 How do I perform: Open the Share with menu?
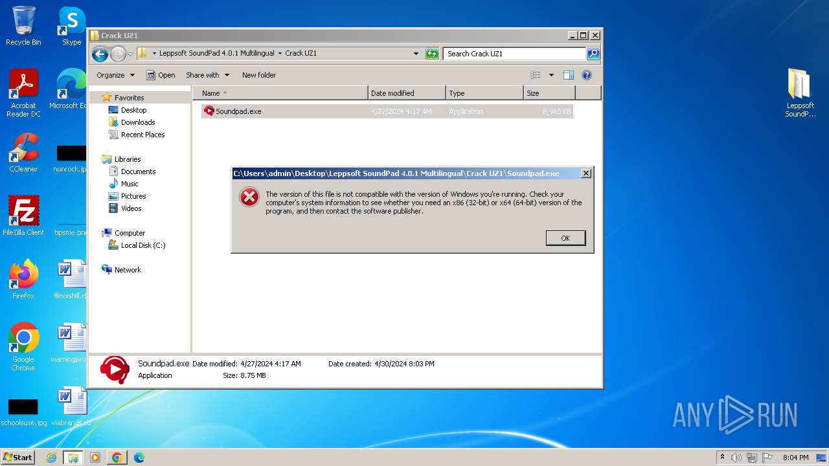coord(207,75)
